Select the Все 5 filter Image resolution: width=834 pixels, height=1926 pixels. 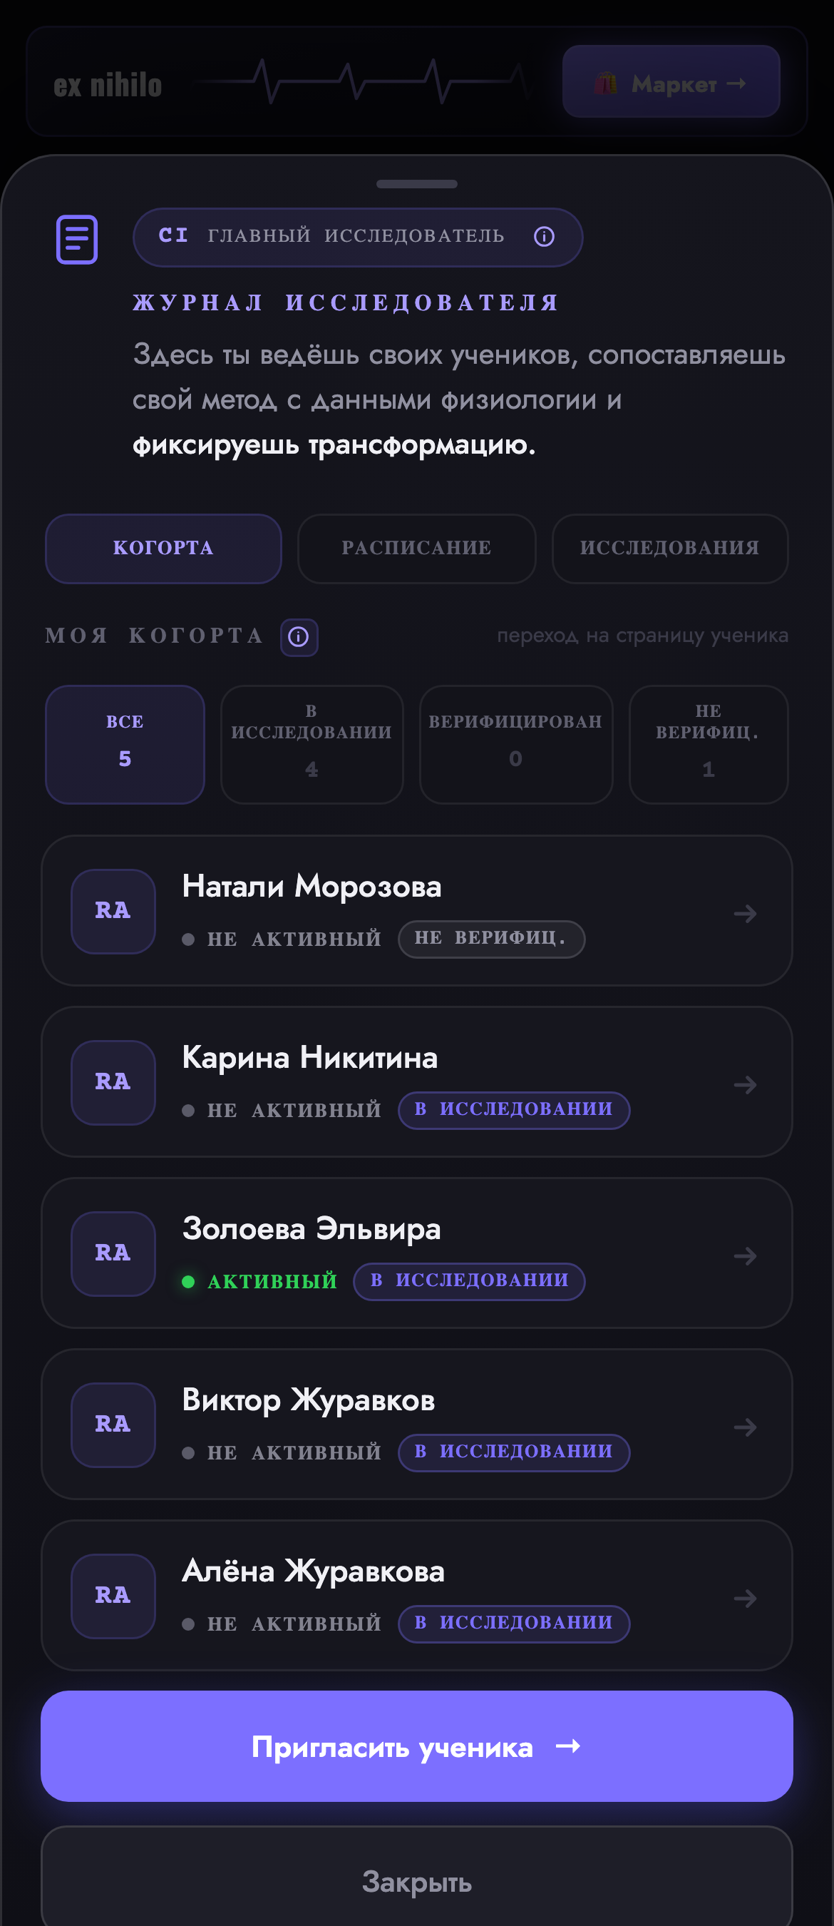point(125,745)
